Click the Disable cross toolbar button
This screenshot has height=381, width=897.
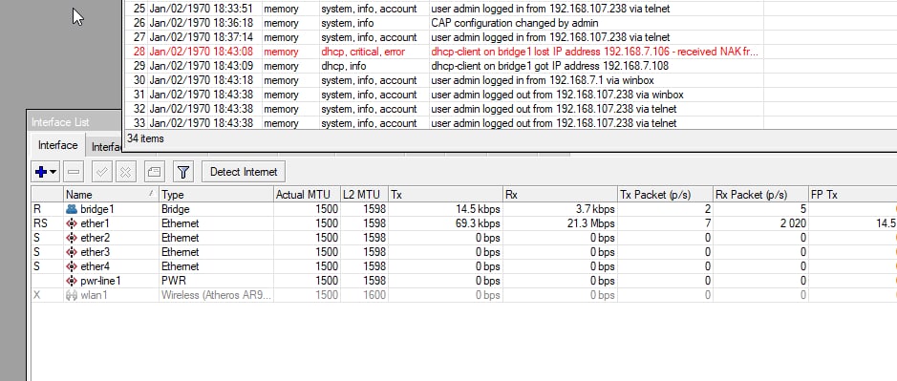[x=126, y=172]
